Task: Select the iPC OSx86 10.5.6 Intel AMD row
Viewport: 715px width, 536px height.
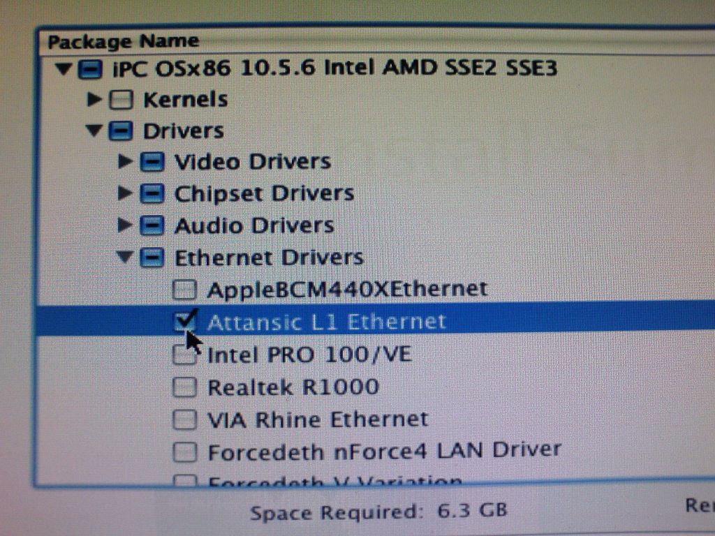Action: pyautogui.click(x=334, y=68)
